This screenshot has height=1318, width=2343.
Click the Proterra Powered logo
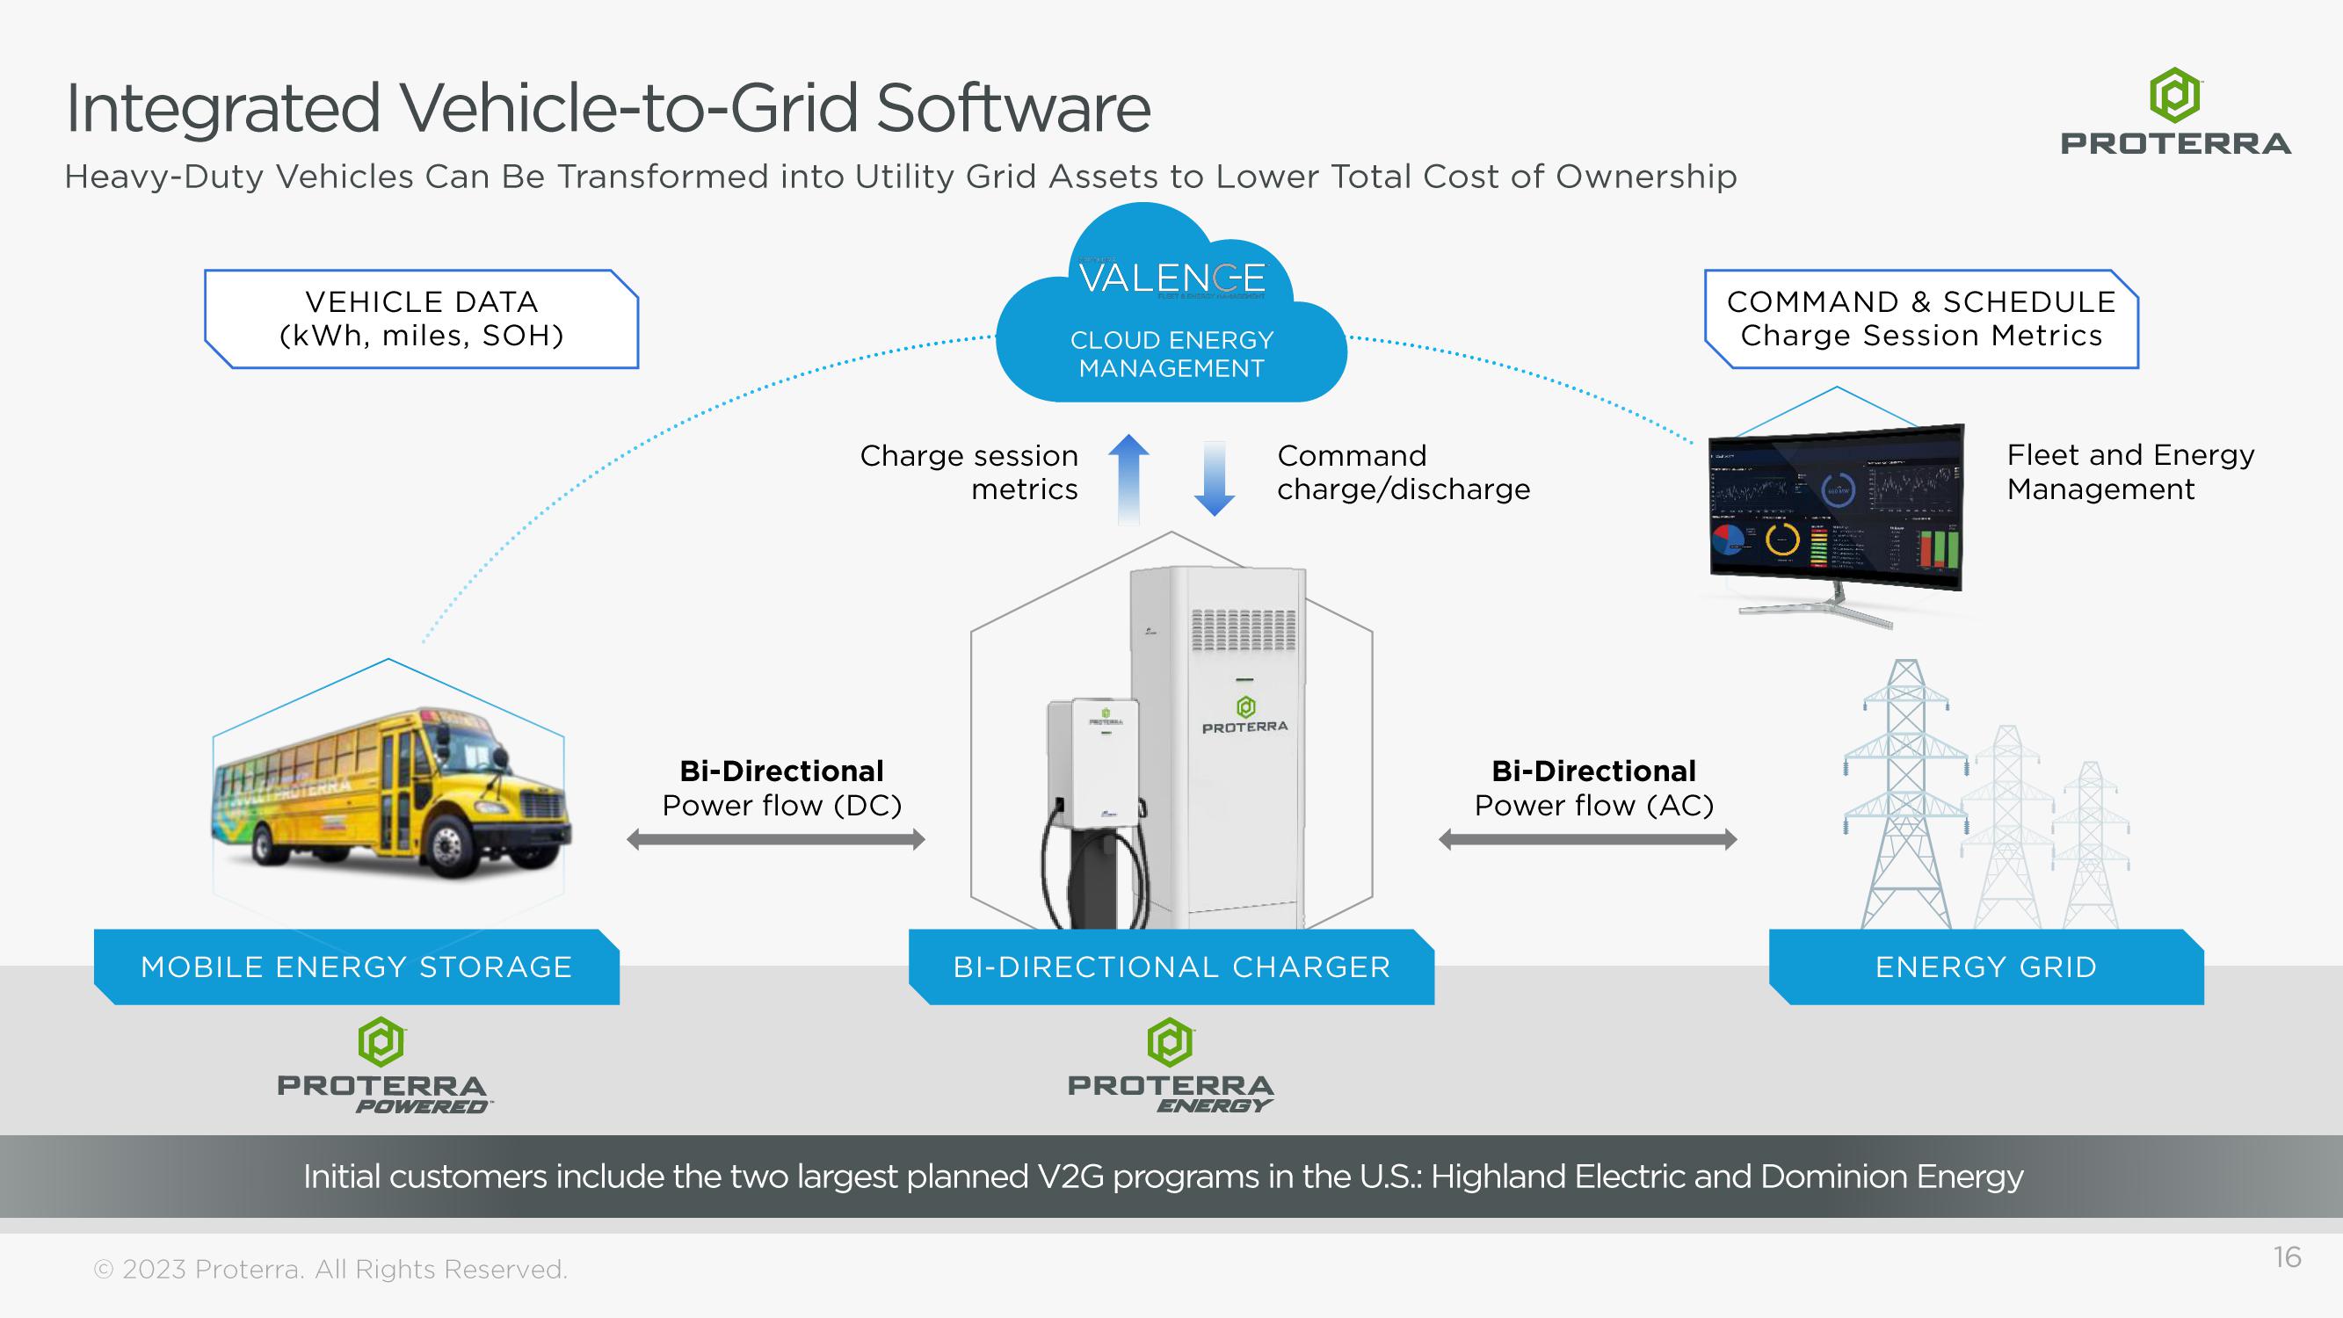coord(384,1065)
